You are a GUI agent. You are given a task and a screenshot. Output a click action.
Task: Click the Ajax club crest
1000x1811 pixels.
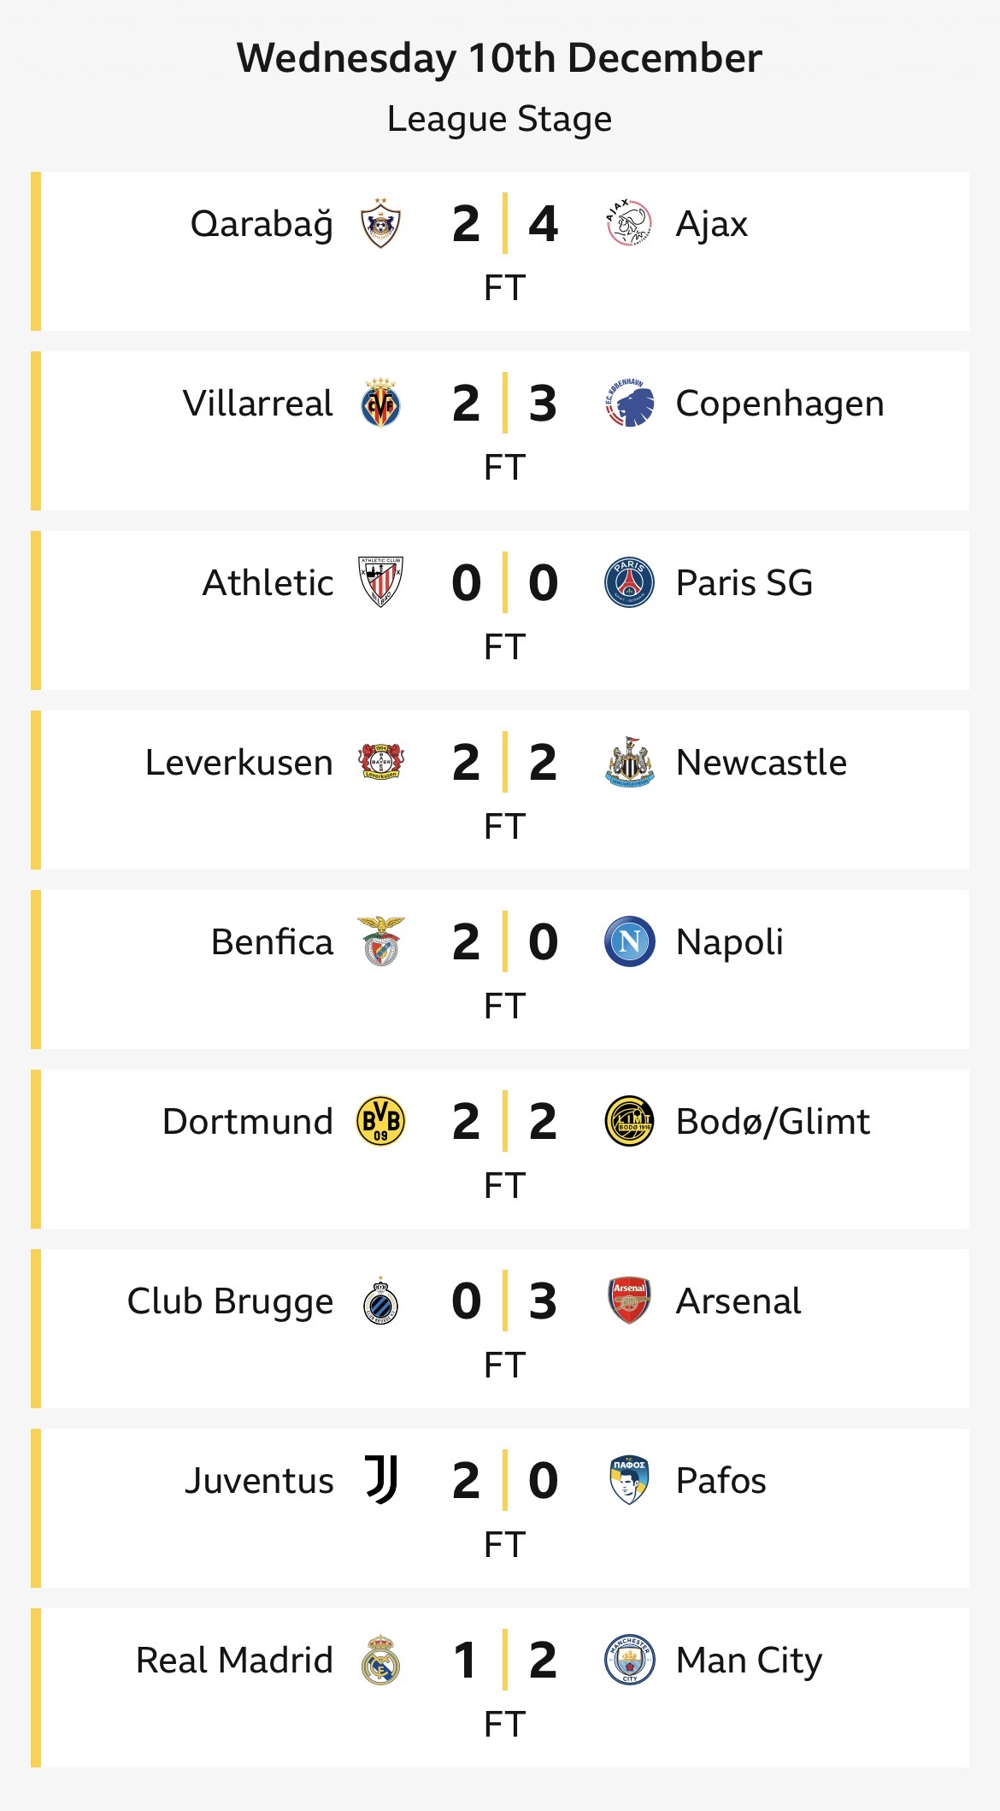point(629,224)
